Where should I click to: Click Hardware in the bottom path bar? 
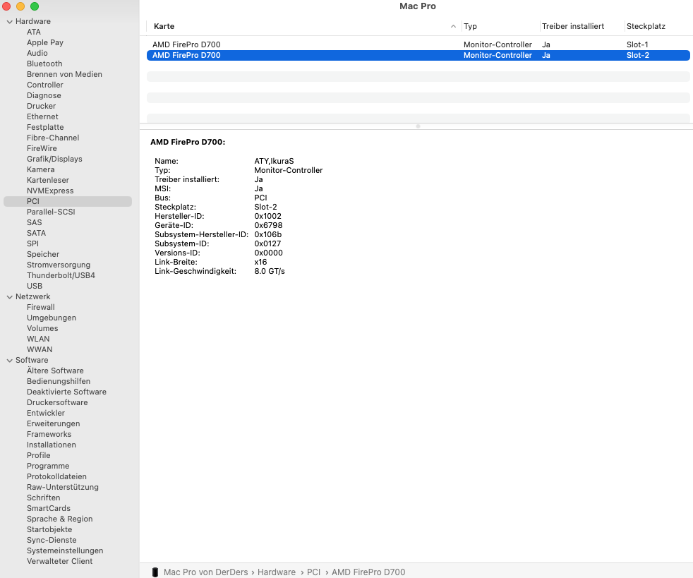(x=276, y=572)
